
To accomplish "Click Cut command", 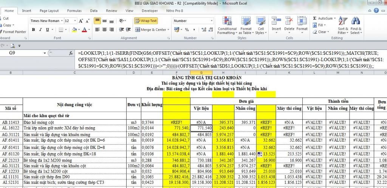I will click(5, 18).
